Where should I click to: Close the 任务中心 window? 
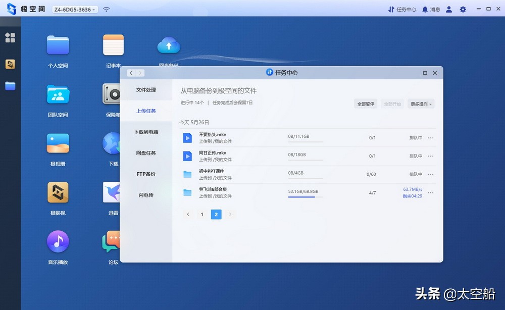click(435, 73)
